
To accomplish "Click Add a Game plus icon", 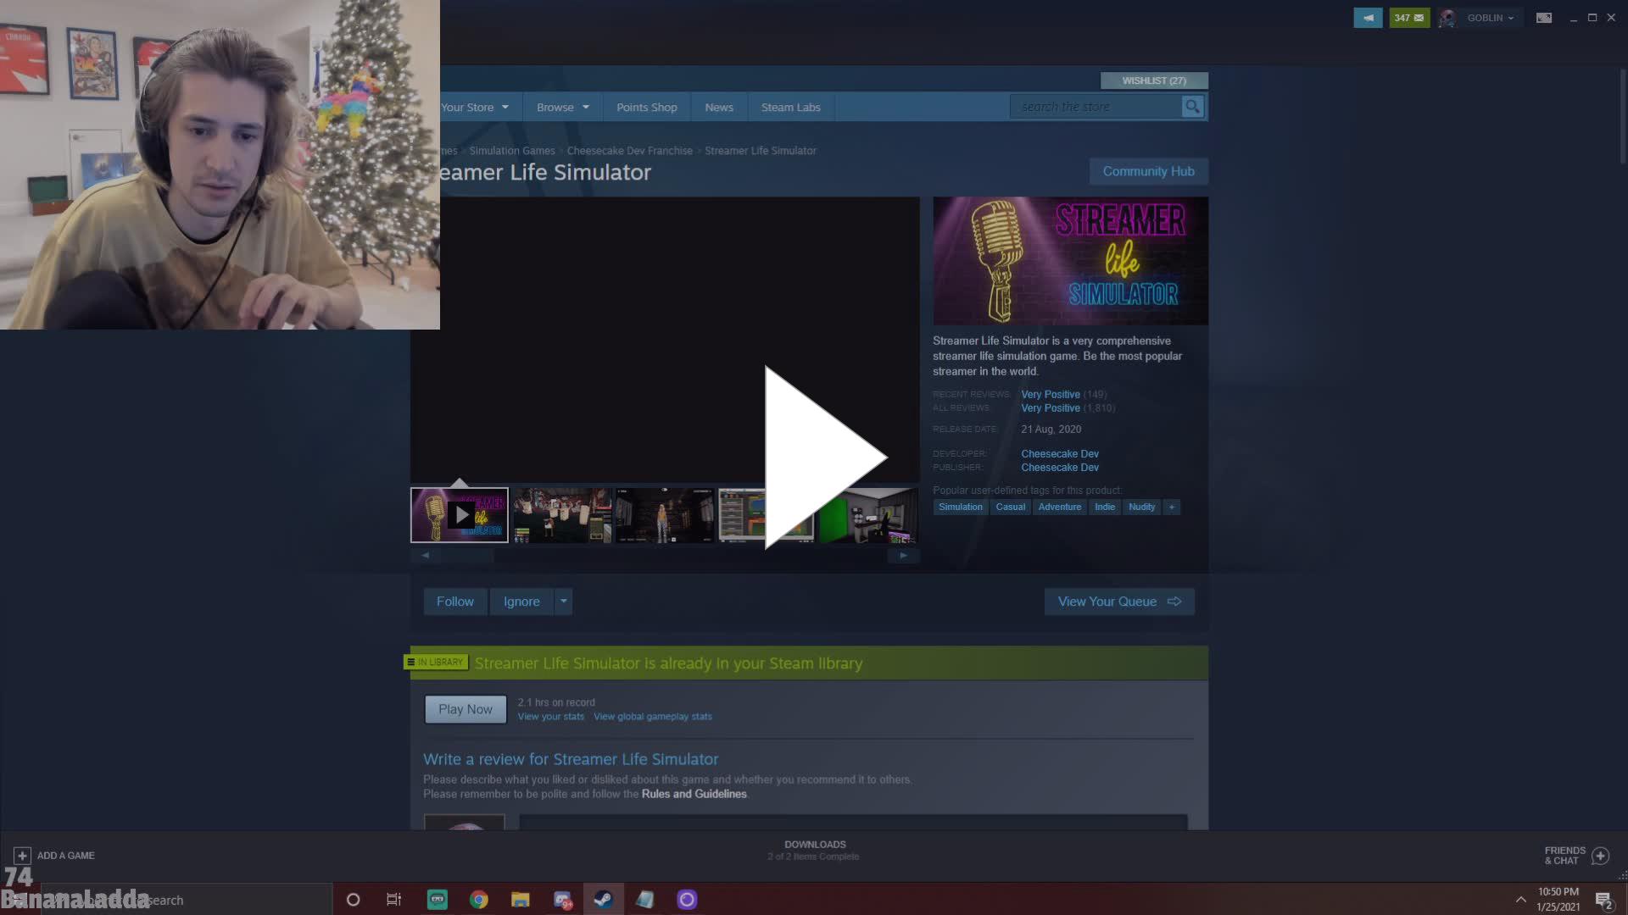I will tap(23, 856).
